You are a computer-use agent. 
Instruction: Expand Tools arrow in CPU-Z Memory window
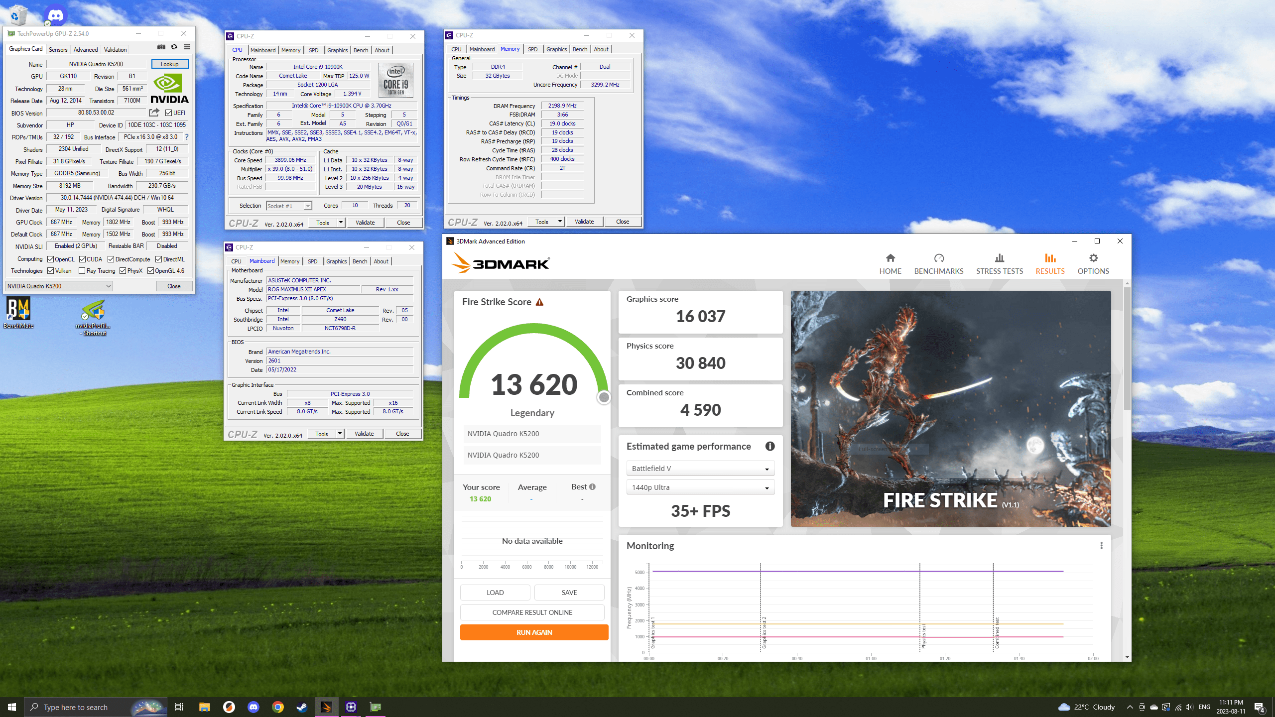(x=560, y=222)
